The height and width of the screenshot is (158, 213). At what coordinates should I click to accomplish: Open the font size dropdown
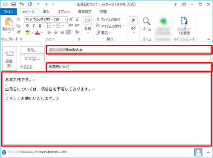[66, 19]
